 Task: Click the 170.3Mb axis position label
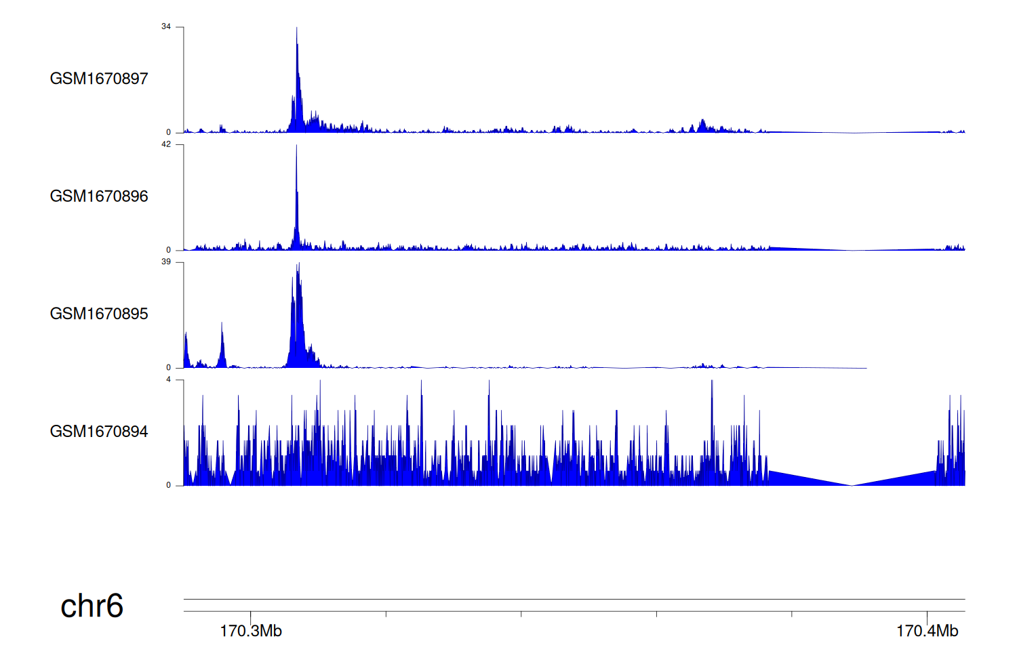click(251, 631)
